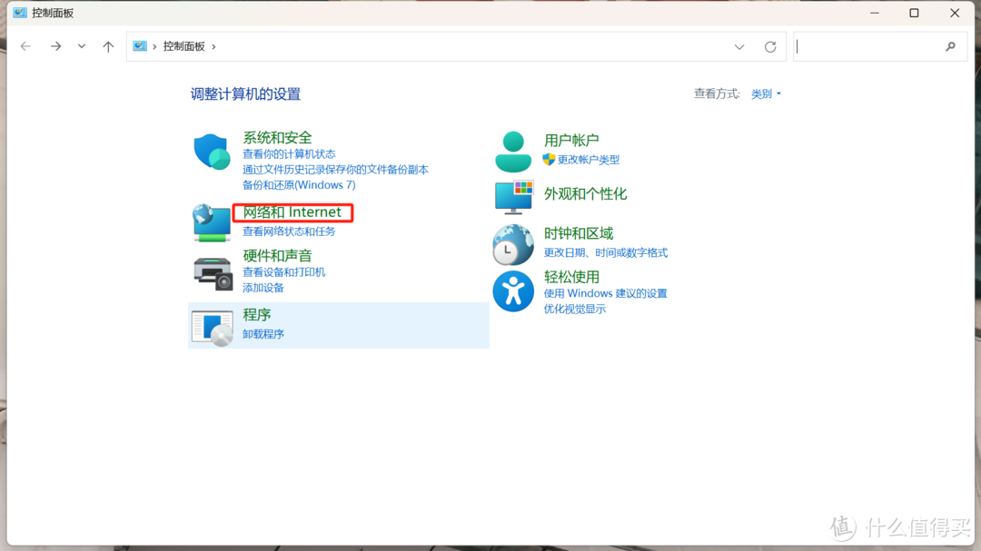The height and width of the screenshot is (551, 981).
Task: Click 查看网络状态和任务 link
Action: tap(289, 231)
